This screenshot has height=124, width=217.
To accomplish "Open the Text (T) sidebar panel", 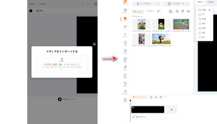I will point(125,35).
